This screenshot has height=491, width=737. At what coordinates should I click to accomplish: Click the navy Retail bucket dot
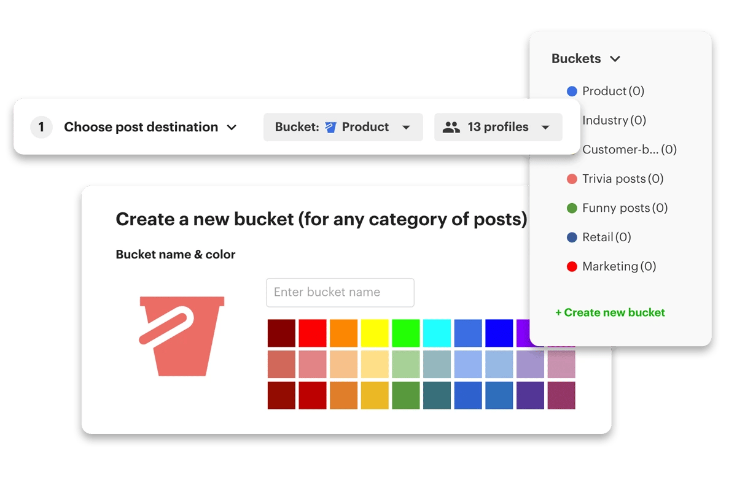tap(572, 237)
